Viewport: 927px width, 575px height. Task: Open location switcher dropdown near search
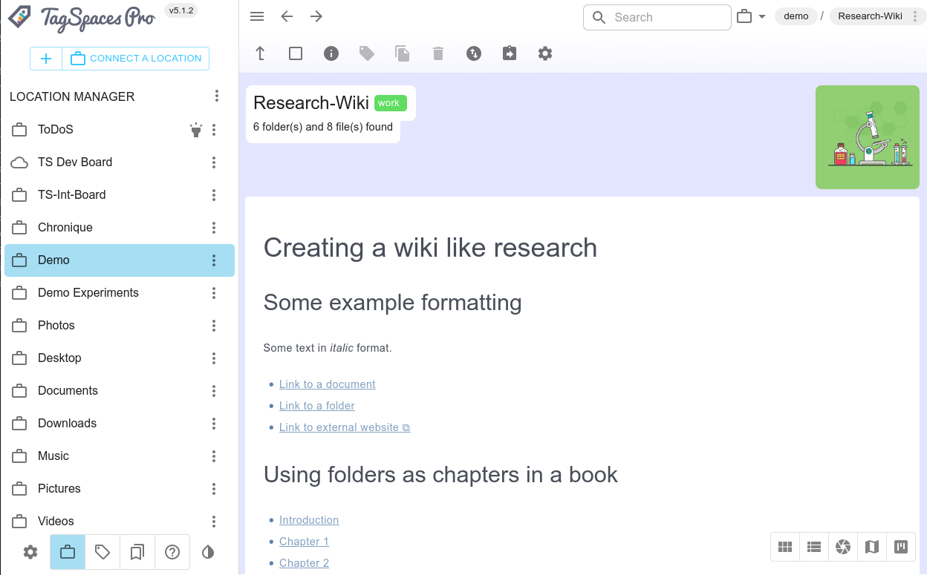coord(751,17)
